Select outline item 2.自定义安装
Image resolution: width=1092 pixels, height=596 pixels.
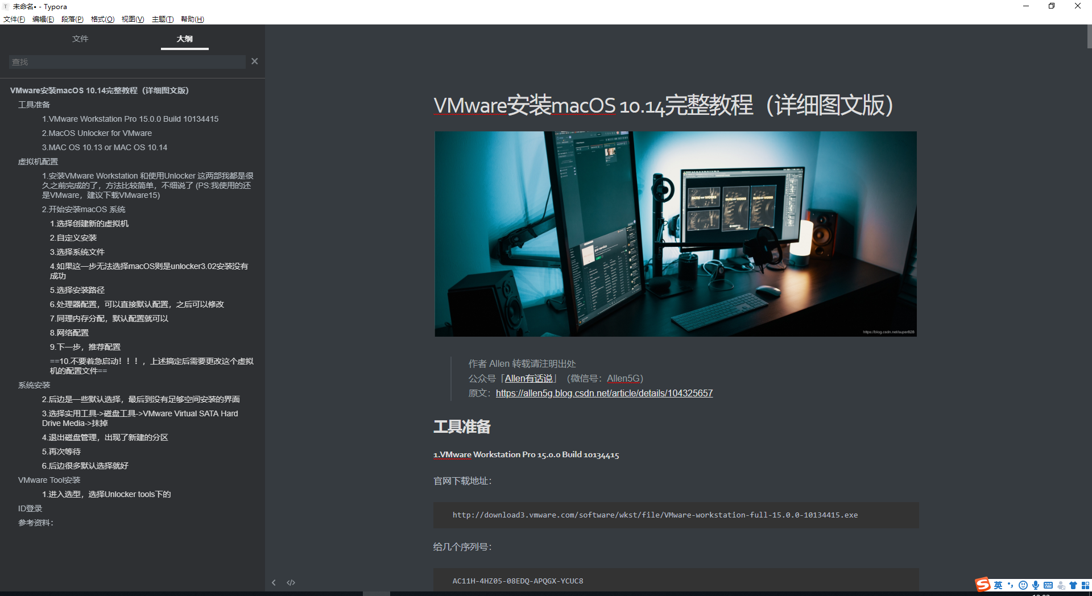[73, 238]
